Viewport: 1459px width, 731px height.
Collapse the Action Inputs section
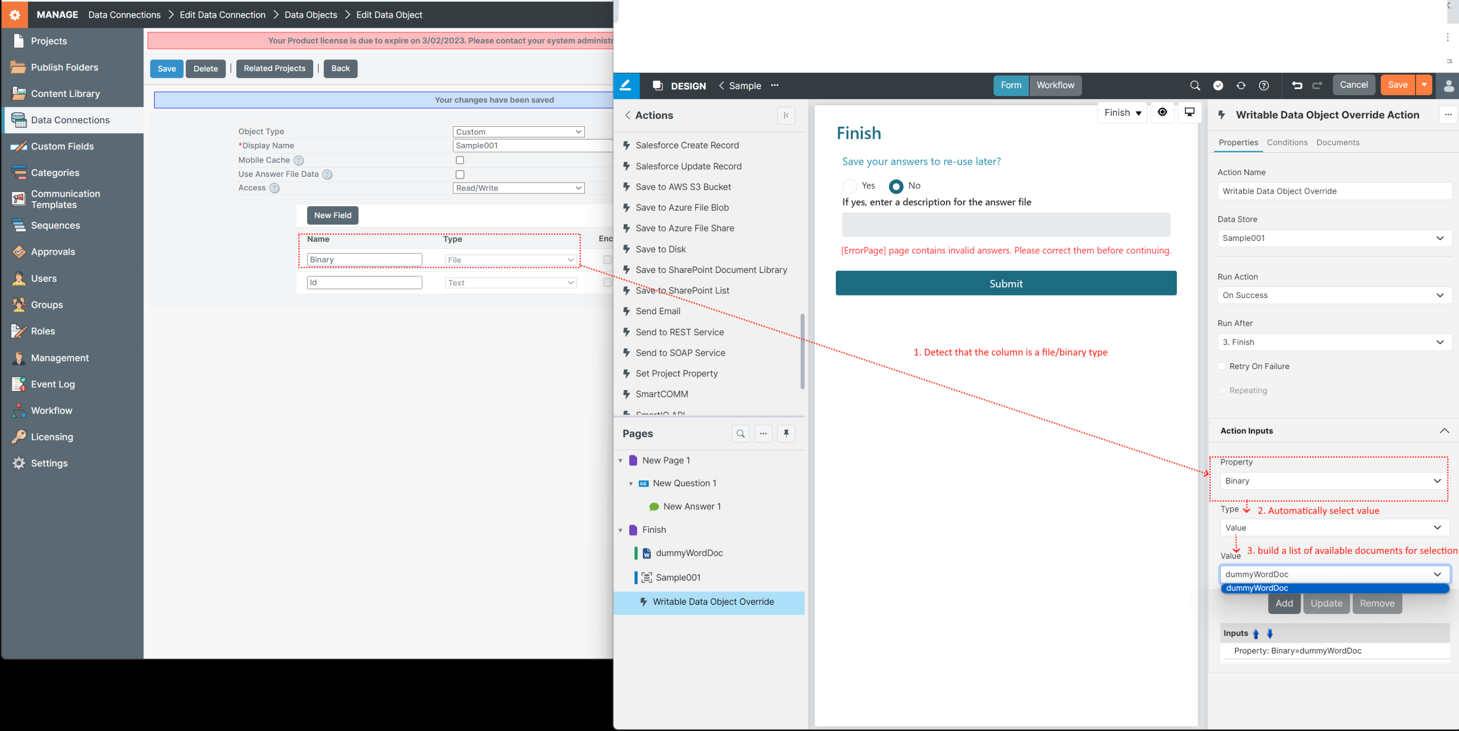pyautogui.click(x=1444, y=431)
